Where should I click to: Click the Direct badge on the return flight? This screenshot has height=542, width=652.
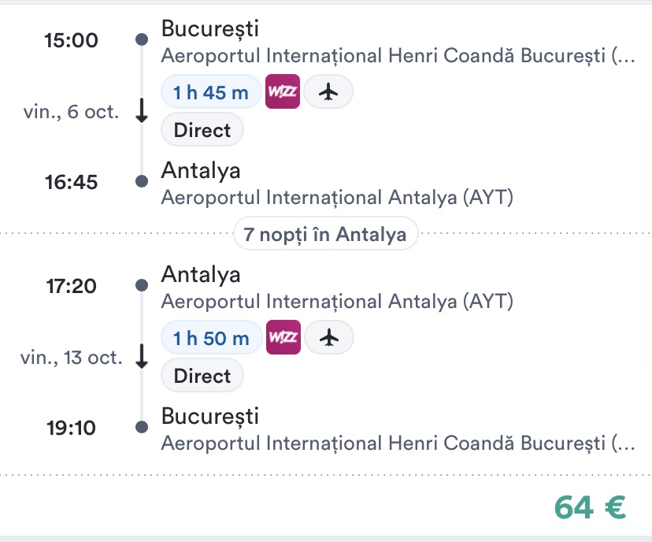coord(202,377)
